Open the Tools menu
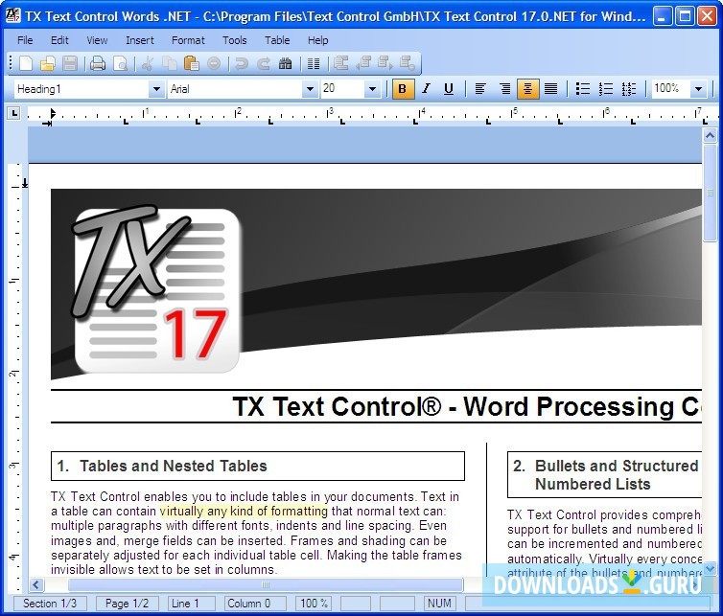723x616 pixels. click(x=235, y=40)
